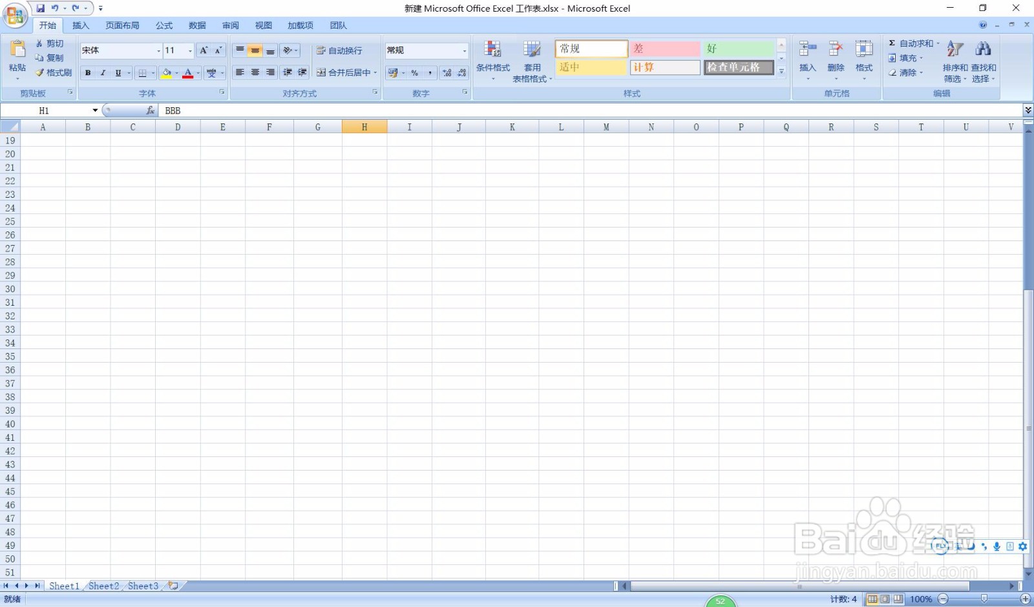The image size is (1034, 607).
Task: Toggle top vertical alignment
Action: tap(240, 50)
